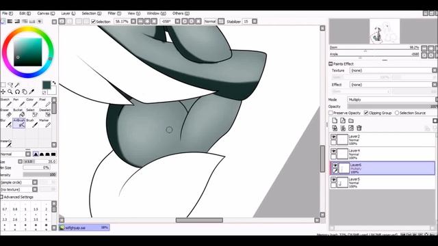This screenshot has width=438, height=246.
Task: Hide Layer4 using its eye icon
Action: [x=333, y=151]
